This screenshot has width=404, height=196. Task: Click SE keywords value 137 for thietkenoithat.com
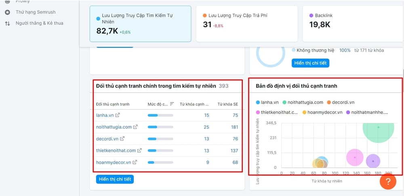[x=234, y=150]
